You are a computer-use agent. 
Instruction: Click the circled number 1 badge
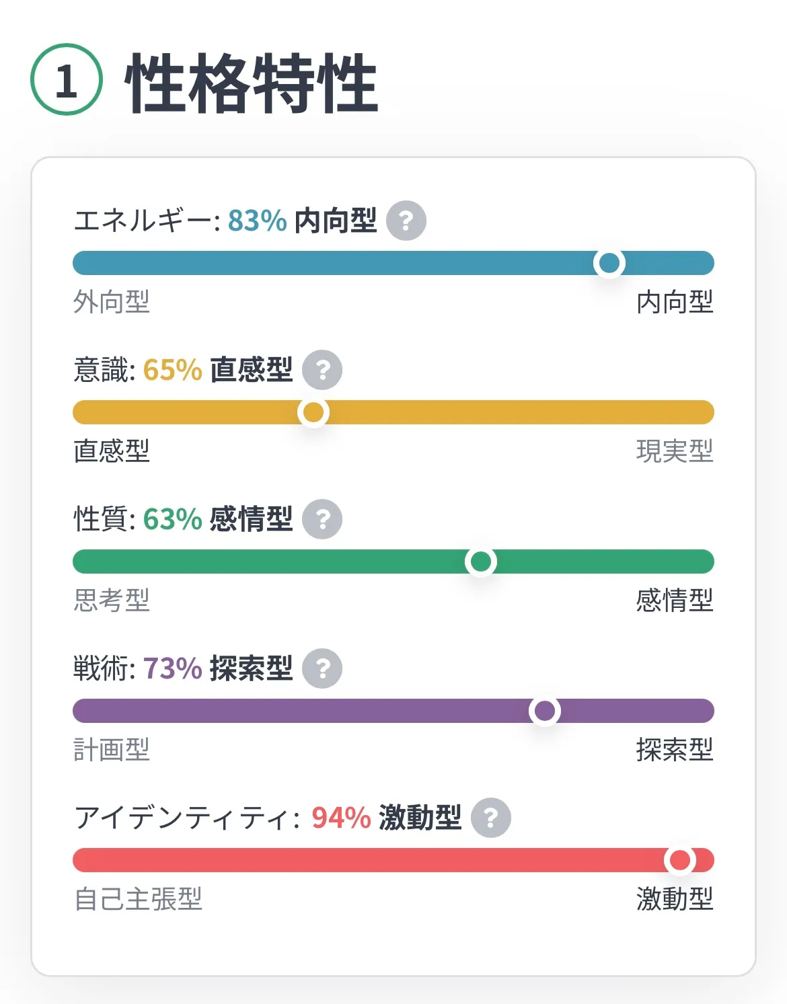67,80
